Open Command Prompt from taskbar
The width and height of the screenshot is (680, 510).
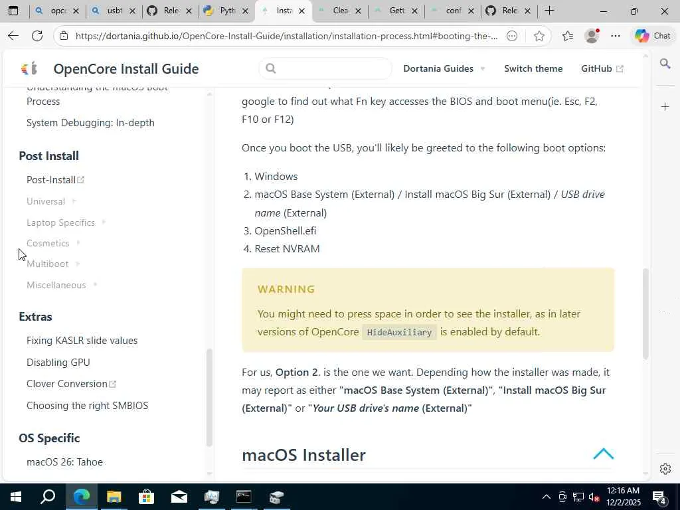coord(244,497)
